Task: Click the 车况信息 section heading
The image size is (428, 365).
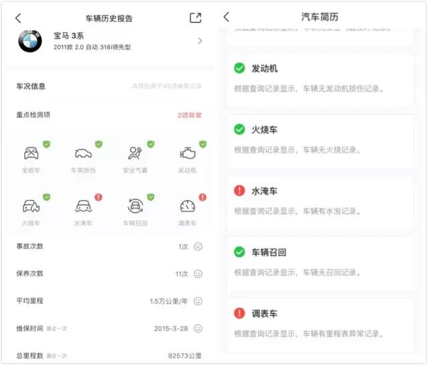Action: [x=31, y=86]
